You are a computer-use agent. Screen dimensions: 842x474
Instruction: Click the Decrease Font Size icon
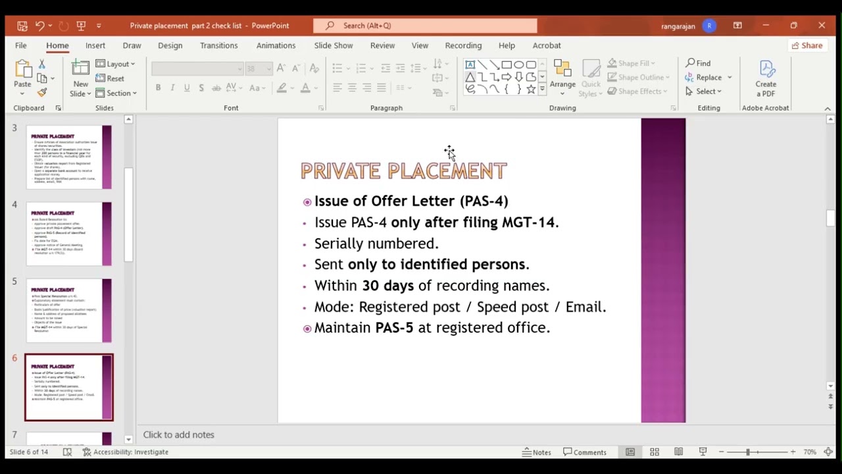tap(295, 68)
